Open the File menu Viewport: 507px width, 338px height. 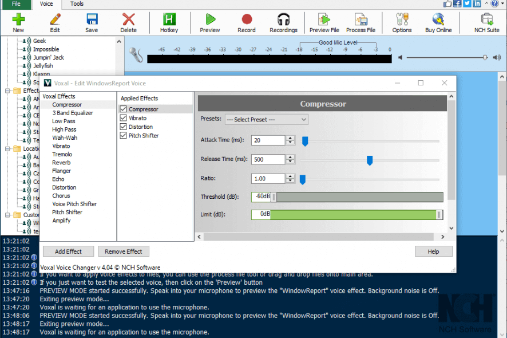point(16,4)
